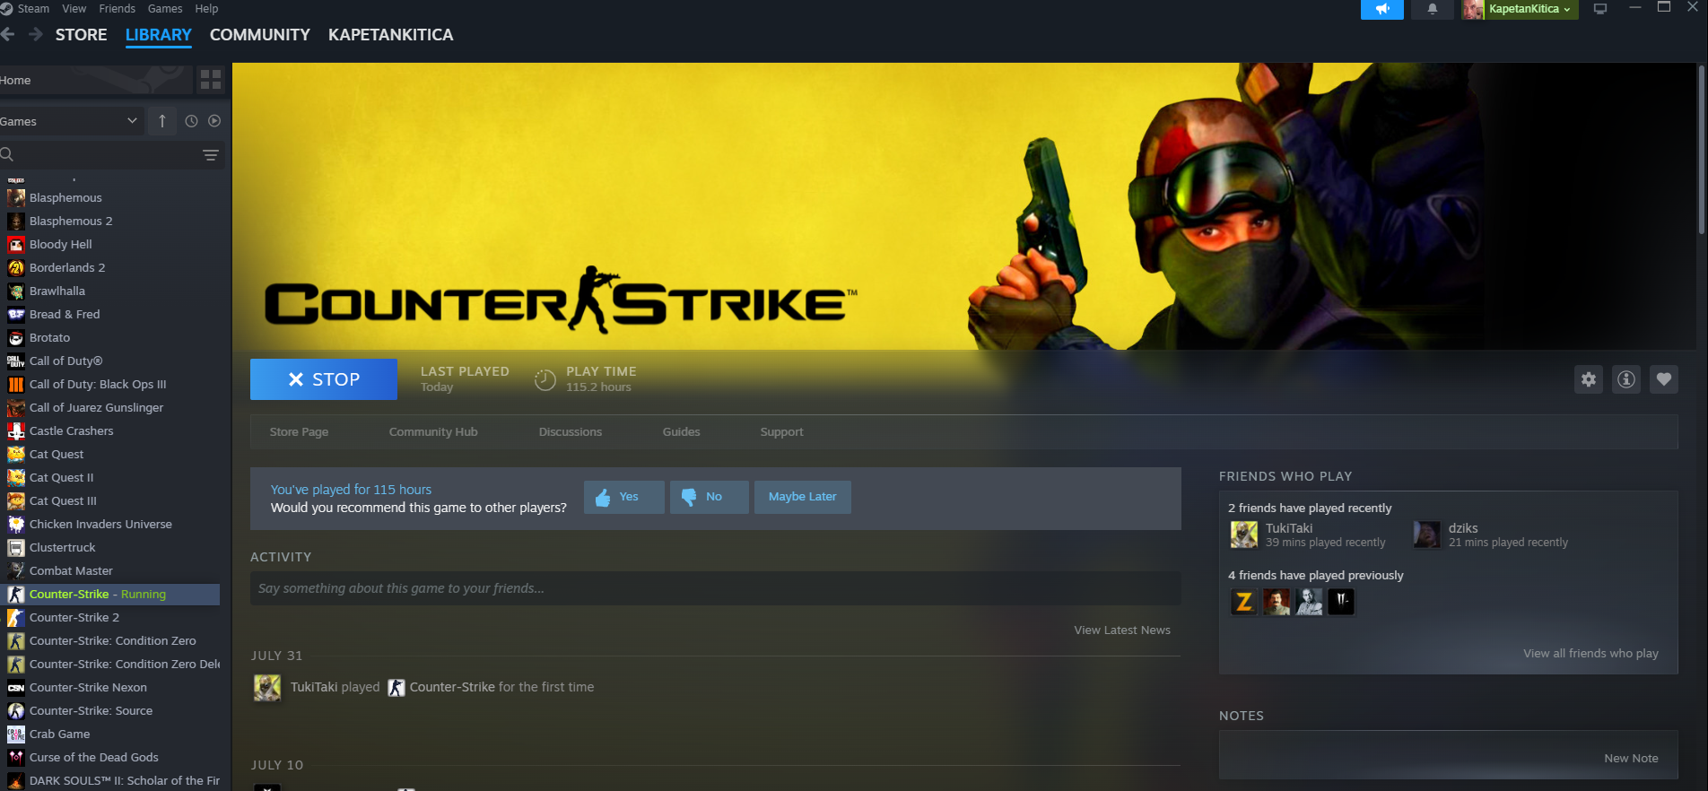1708x791 pixels.
Task: Click the thumbs-up Yes recommendation
Action: pos(623,497)
